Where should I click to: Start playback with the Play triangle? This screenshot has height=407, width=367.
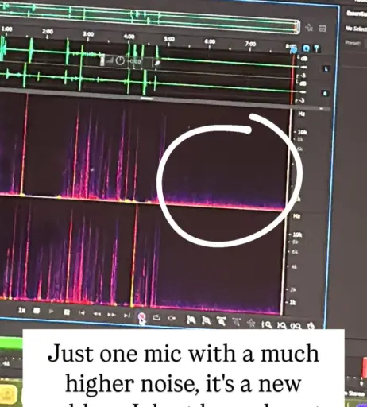[x=52, y=312]
